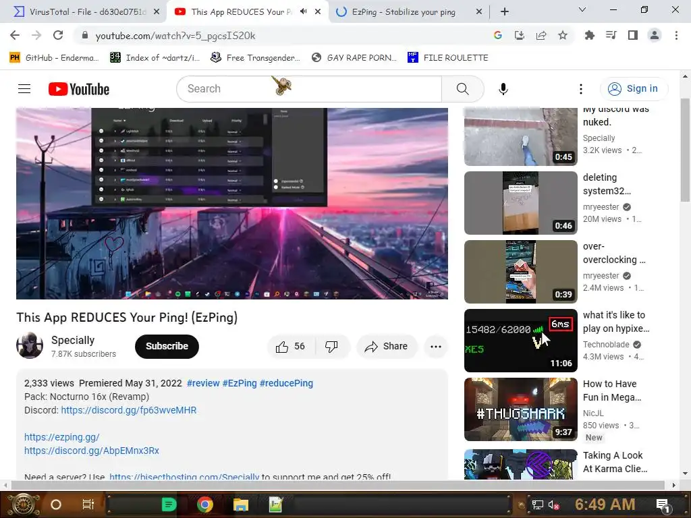The width and height of the screenshot is (691, 518).
Task: Open File Explorer from taskbar
Action: pos(241,505)
